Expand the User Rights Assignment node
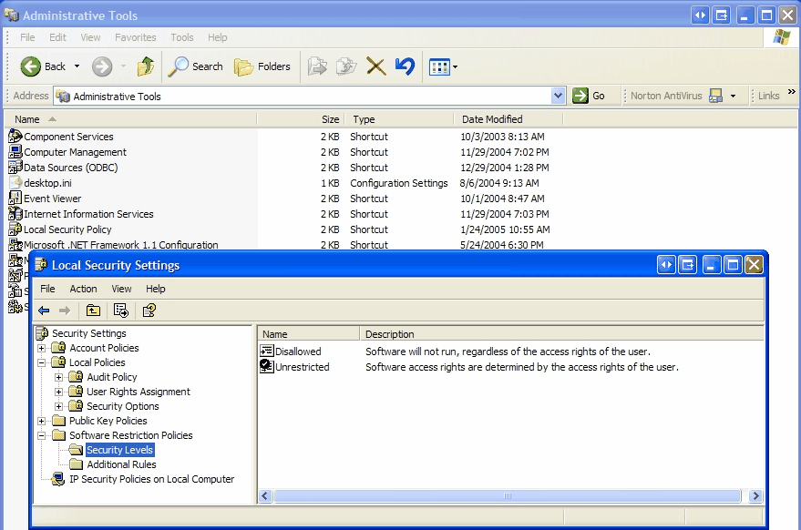The height and width of the screenshot is (530, 801). coord(58,392)
